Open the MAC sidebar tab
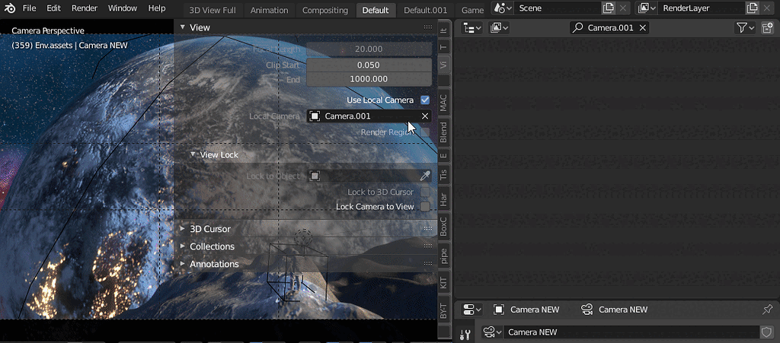The image size is (780, 343). point(444,103)
